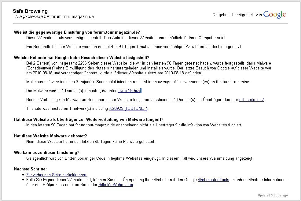
Task: Click the 'Hat diese Website Malware gehostet?' heading
Action: pos(50,136)
